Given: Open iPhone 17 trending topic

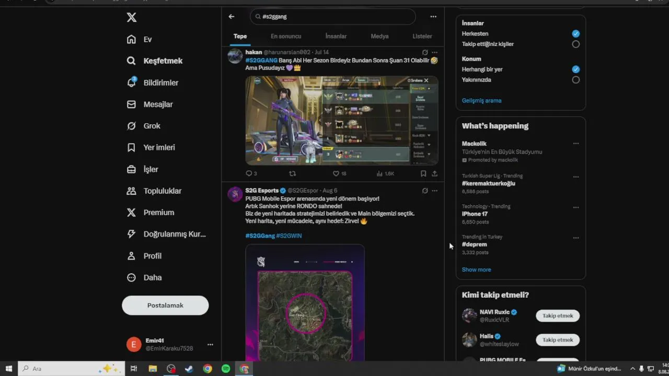Looking at the screenshot, I should coord(521,214).
